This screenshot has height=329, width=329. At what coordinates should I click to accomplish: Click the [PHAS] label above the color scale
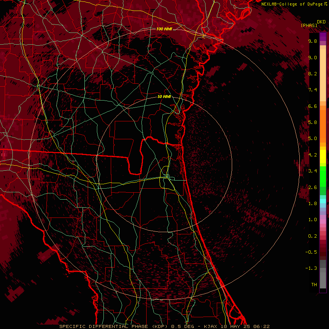pos(309,25)
